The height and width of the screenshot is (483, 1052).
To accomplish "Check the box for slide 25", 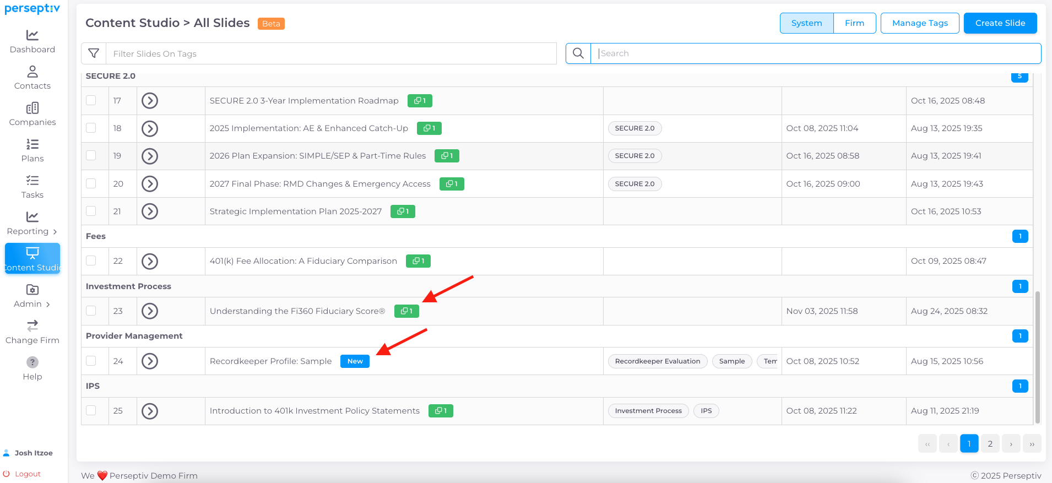I will coord(91,410).
